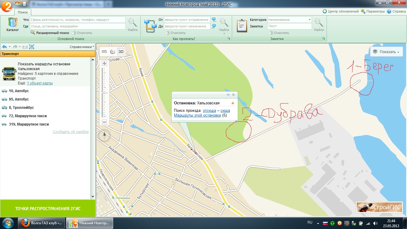Pin the Хальзовская stop popup
Screen dimensions: 407x229
(228, 95)
